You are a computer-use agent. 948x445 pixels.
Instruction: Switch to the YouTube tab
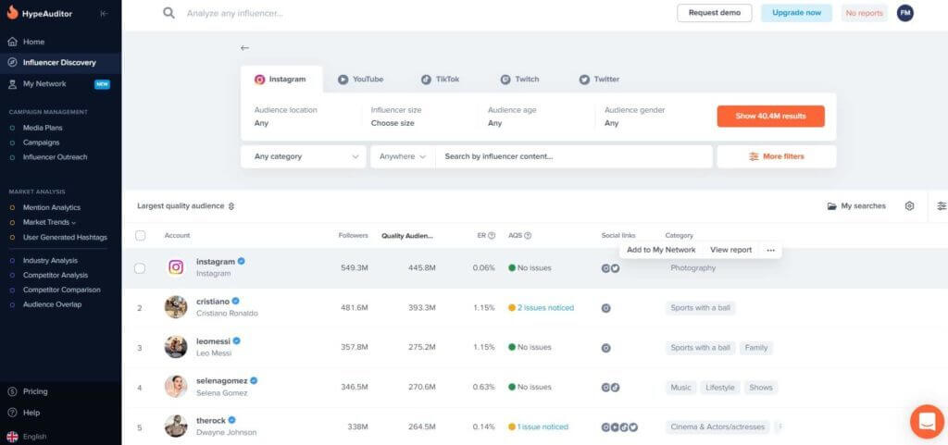coord(360,80)
